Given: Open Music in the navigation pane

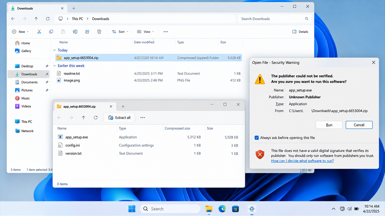Looking at the screenshot, I should point(25,98).
